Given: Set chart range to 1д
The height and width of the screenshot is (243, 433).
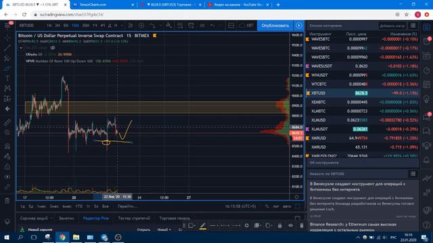Looking at the screenshot, I should (x=22, y=206).
